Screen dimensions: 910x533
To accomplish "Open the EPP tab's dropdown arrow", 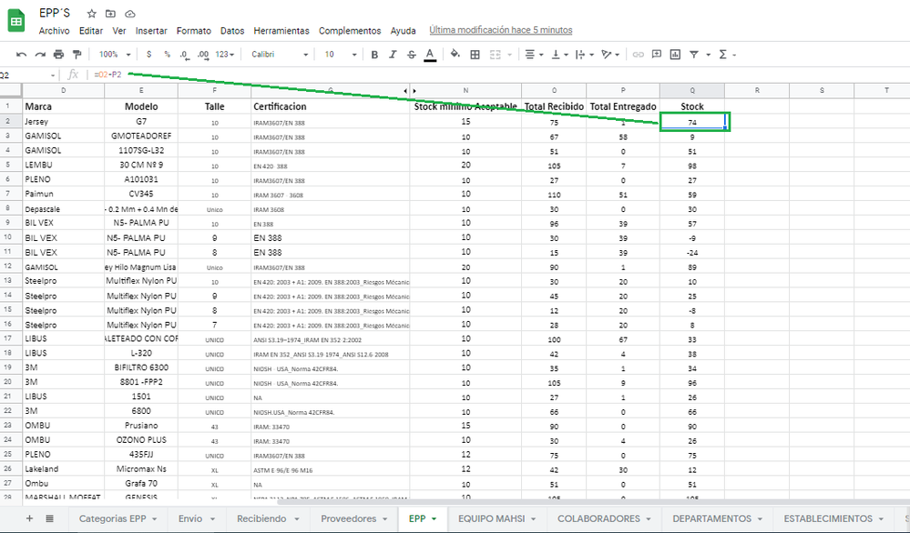I will [435, 519].
